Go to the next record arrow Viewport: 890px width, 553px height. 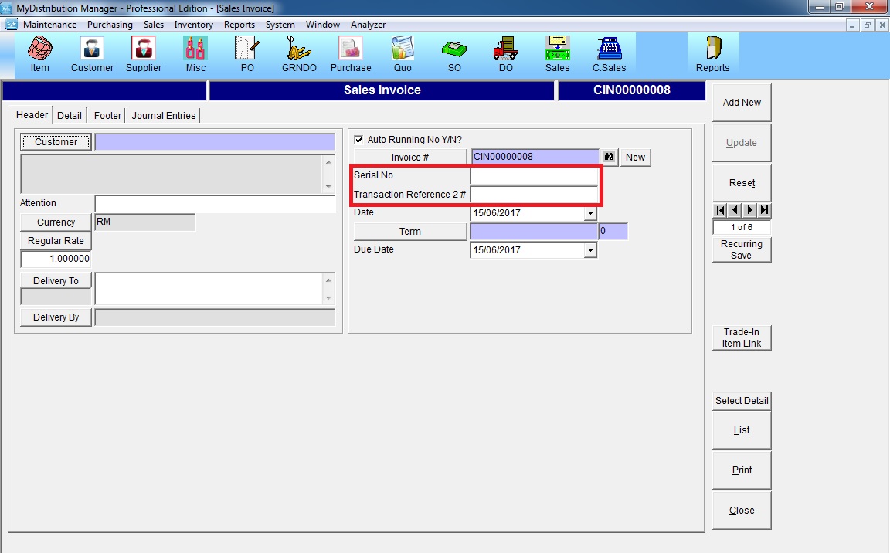749,210
